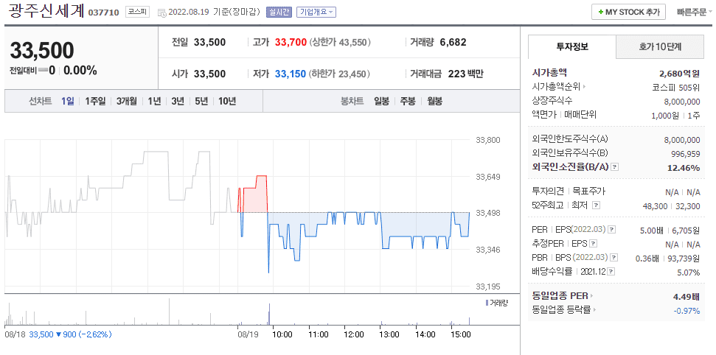Select the 10년 line chart period
The height and width of the screenshot is (355, 716).
pyautogui.click(x=227, y=102)
